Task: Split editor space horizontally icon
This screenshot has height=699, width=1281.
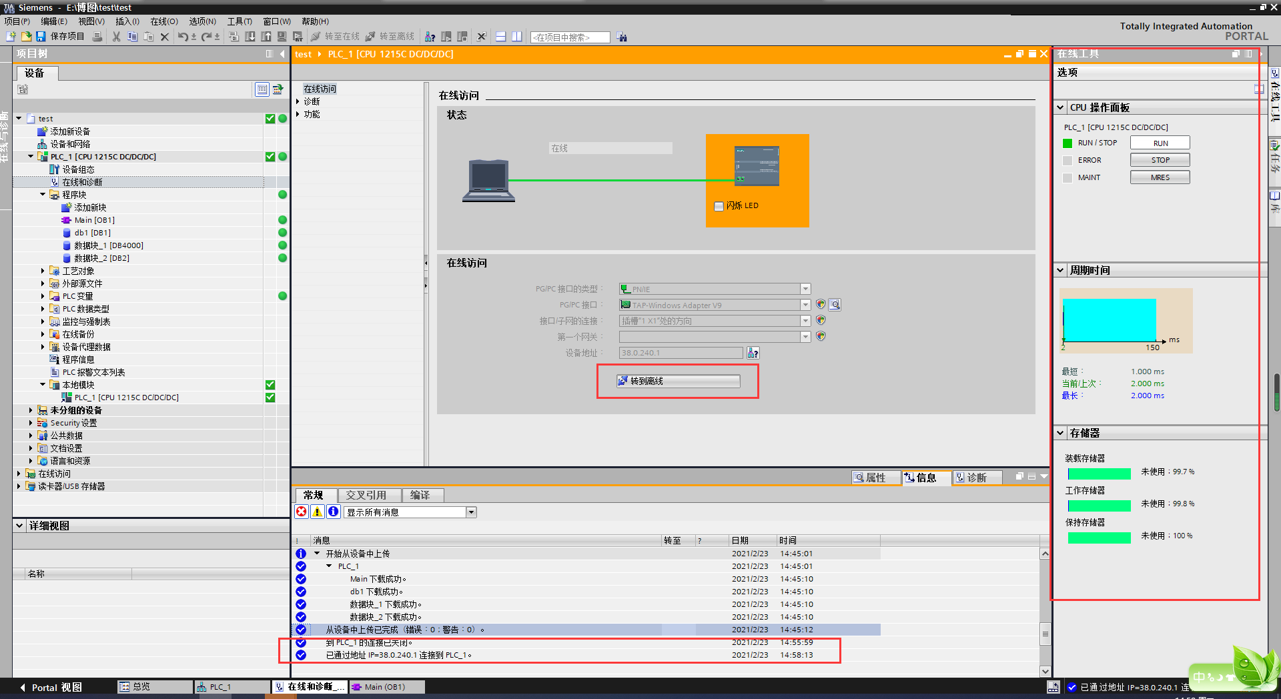Action: [501, 37]
